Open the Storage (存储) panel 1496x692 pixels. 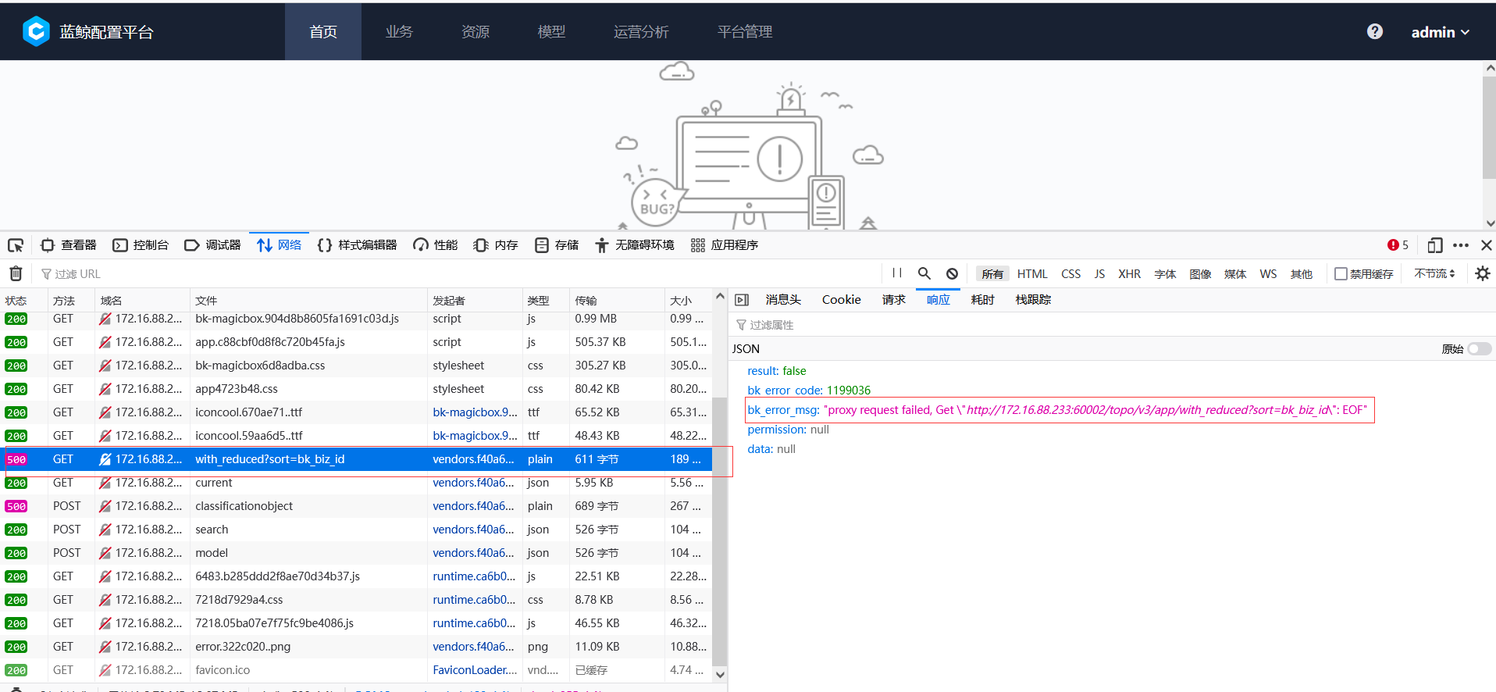[557, 245]
